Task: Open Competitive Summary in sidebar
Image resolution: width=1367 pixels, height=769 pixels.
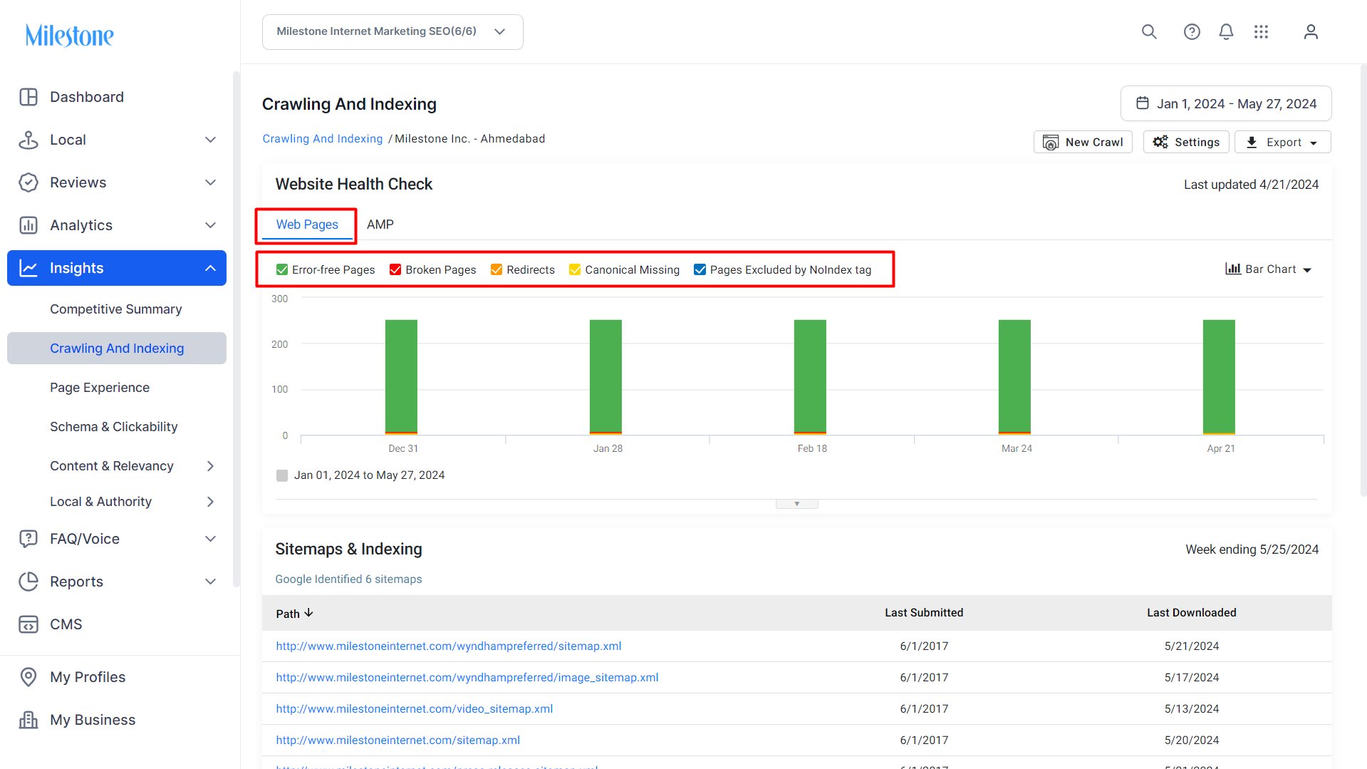Action: (116, 309)
